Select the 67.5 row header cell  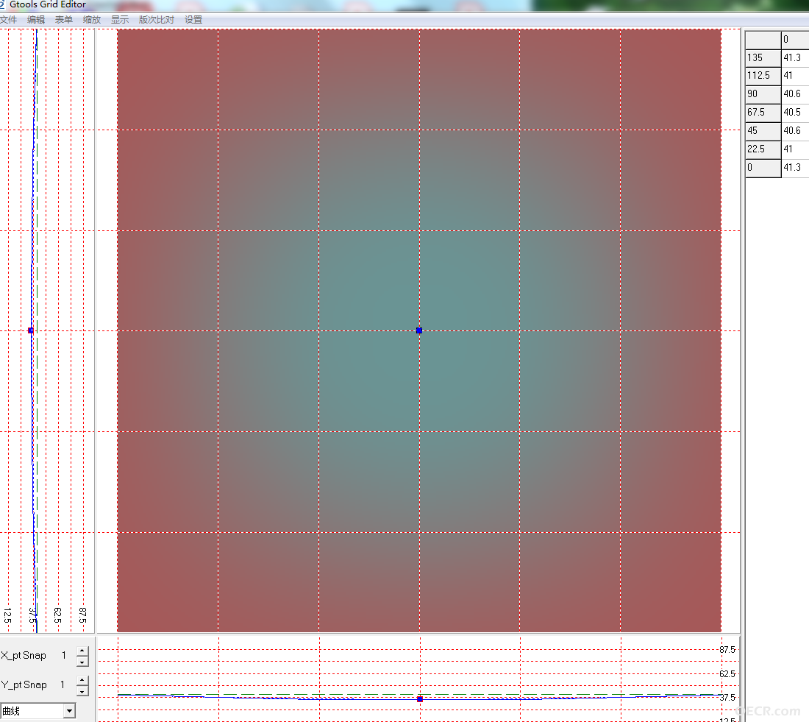click(763, 113)
